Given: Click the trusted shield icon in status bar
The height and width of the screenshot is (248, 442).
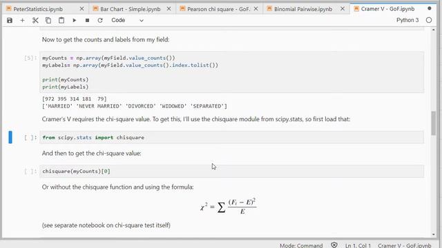Looking at the screenshot, I should click(334, 245).
